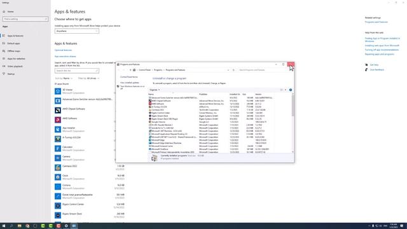This screenshot has height=229, width=407.
Task: Click Home icon in Settings sidebar
Action: pos(4,11)
